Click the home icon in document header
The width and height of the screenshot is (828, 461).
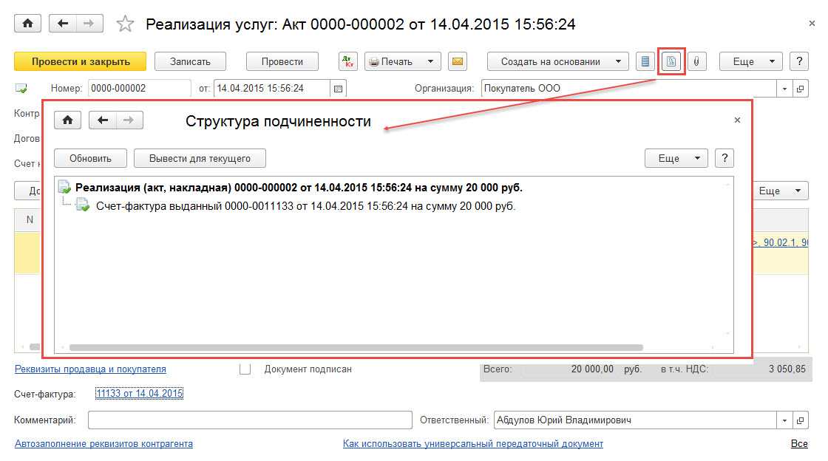tap(28, 24)
